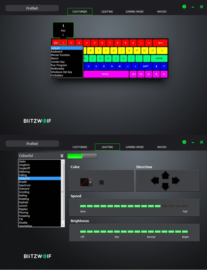This screenshot has width=207, height=270.
Task: Choose Default in key function menu
Action: 67,48
